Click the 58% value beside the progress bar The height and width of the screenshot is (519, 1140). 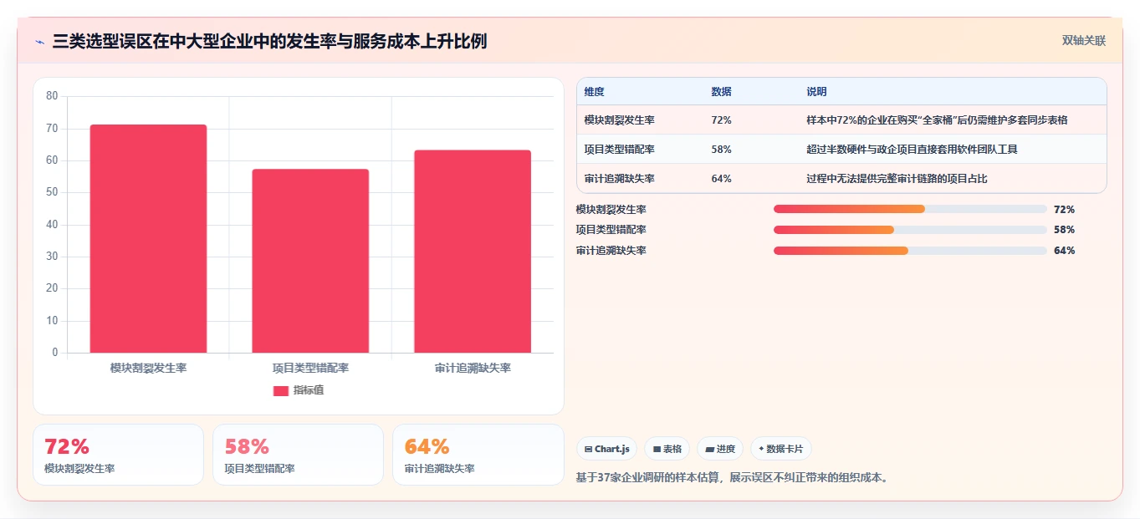tap(1064, 230)
